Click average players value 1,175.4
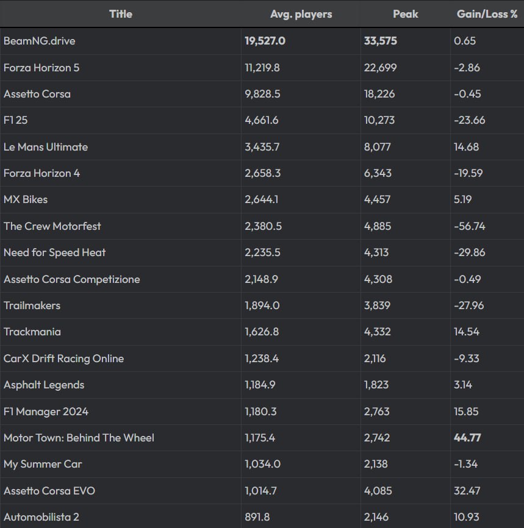 [260, 438]
